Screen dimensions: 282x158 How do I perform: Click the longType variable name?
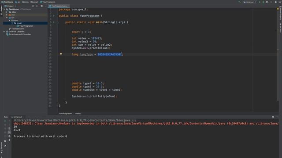click(x=86, y=54)
